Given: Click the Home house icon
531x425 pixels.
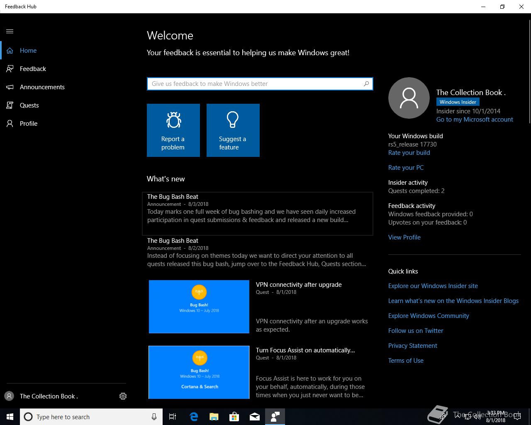Looking at the screenshot, I should (10, 51).
